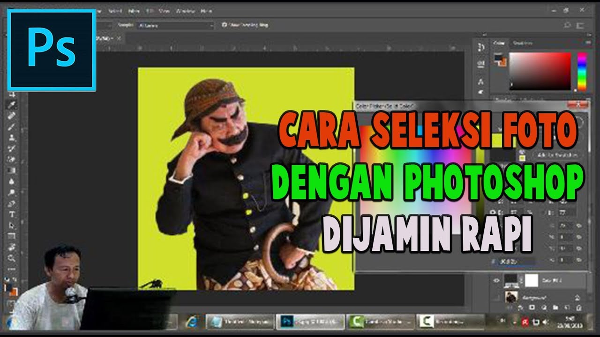Open the Filter menu

pos(135,11)
